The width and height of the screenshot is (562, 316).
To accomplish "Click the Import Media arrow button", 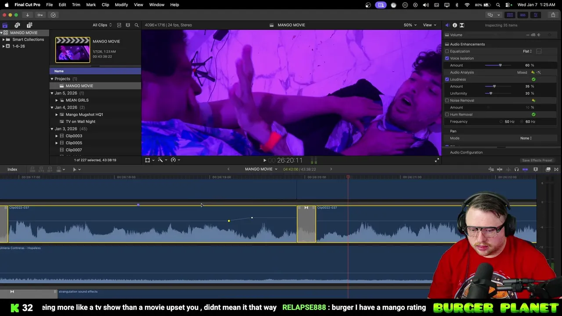I will click(27, 15).
